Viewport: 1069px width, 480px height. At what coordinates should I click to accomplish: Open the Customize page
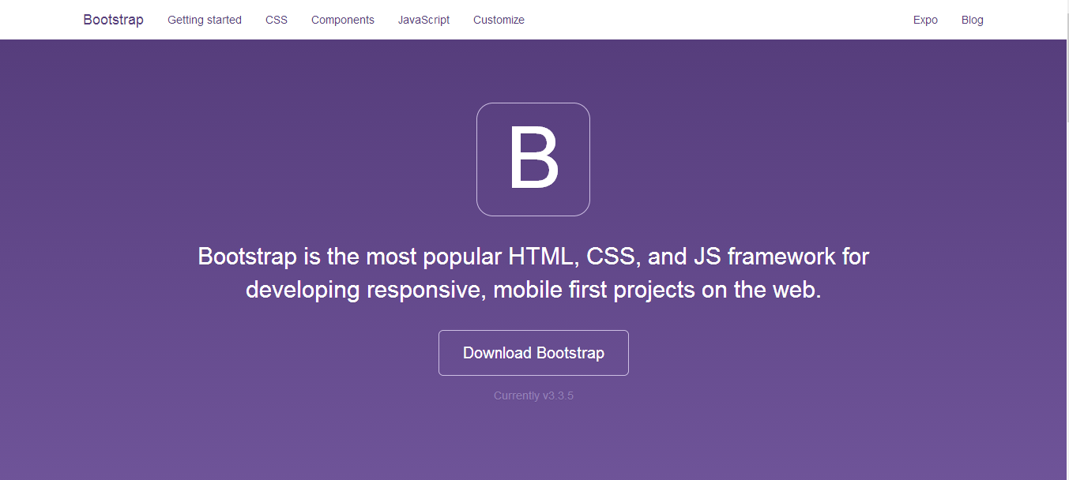tap(499, 20)
